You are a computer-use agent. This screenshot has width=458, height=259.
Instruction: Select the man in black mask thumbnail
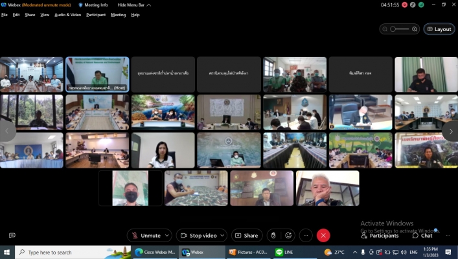click(x=130, y=188)
